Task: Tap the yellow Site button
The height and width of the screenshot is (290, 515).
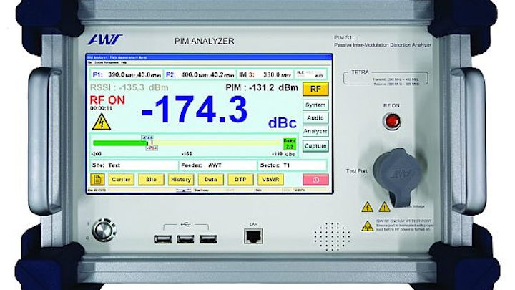Action: pos(151,180)
